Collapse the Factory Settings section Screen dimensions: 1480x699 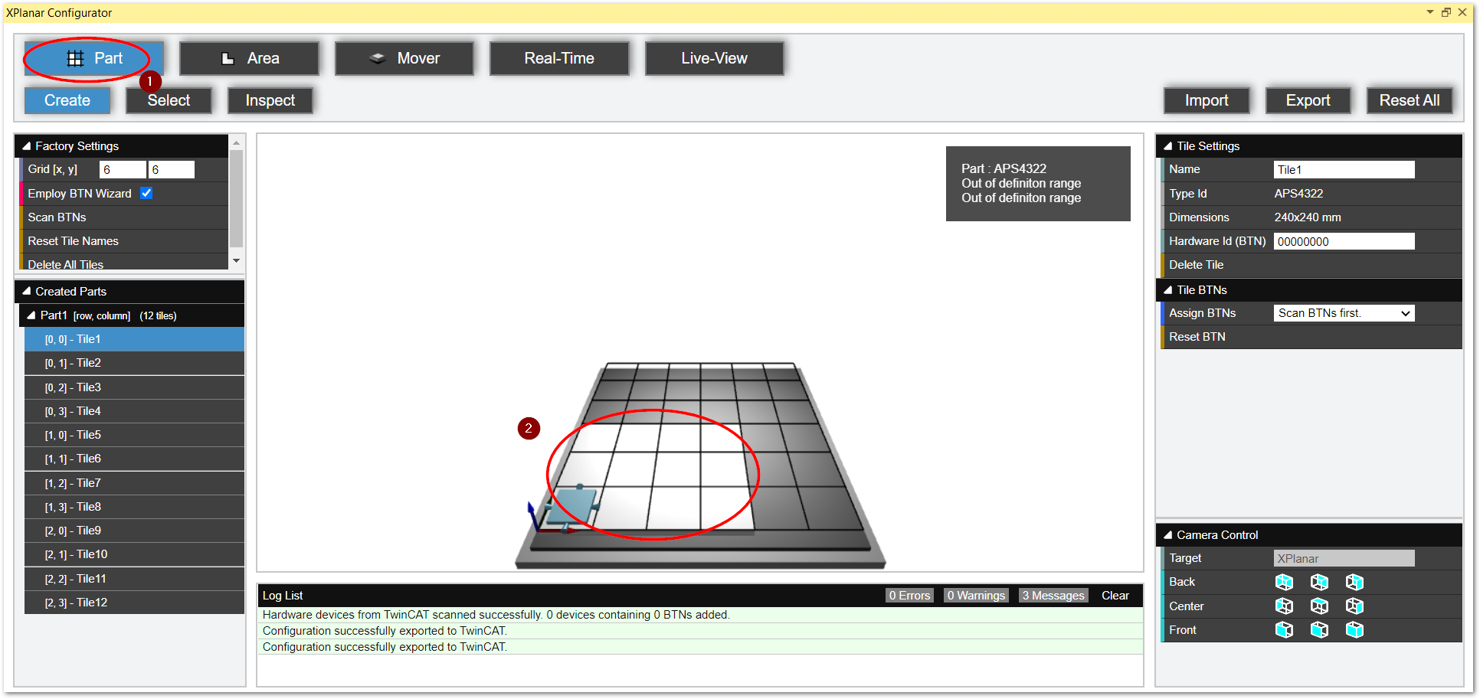27,145
